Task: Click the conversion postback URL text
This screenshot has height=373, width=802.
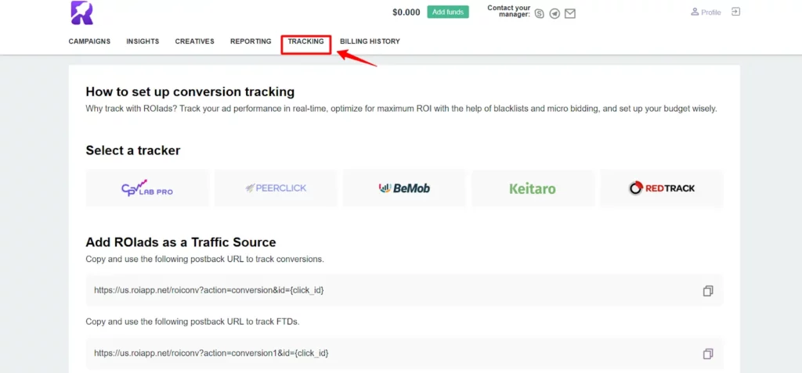Action: 208,290
